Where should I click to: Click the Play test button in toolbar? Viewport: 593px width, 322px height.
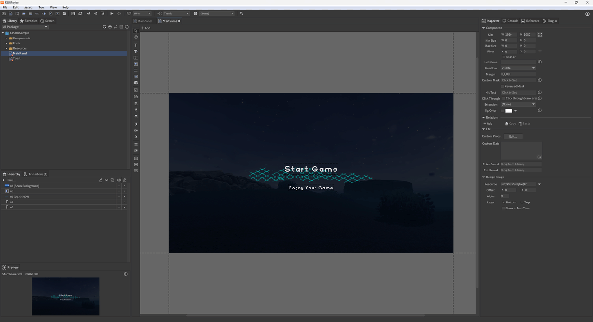click(112, 13)
